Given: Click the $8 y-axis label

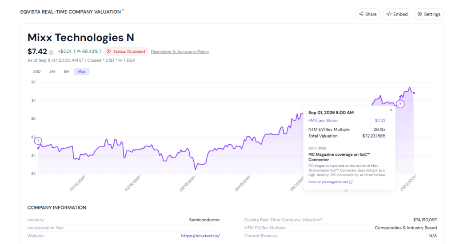Looking at the screenshot, I should point(33,83).
